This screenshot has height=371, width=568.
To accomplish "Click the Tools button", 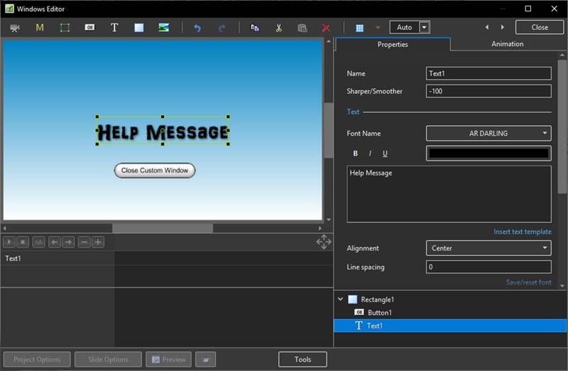I will [302, 360].
